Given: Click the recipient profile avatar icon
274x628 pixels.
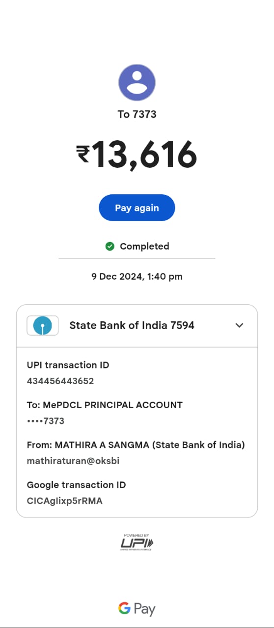Looking at the screenshot, I should pyautogui.click(x=137, y=83).
